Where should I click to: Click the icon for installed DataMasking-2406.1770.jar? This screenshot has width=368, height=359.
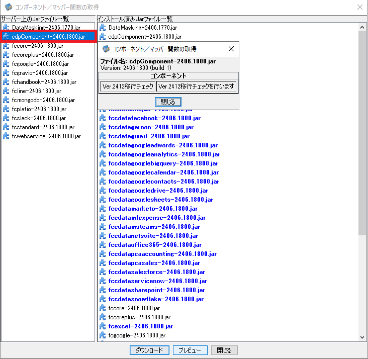[x=103, y=28]
